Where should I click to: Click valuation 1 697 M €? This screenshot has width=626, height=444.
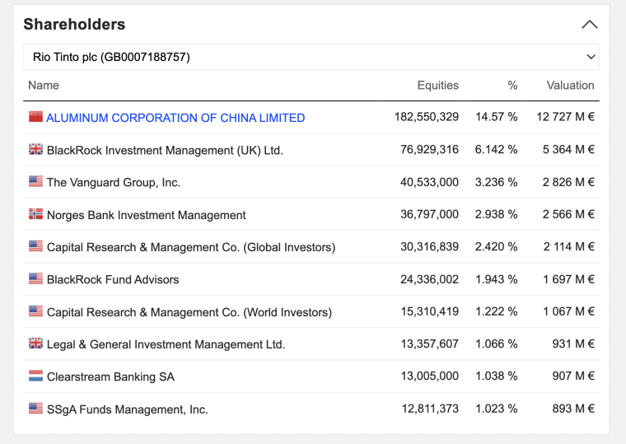pyautogui.click(x=569, y=279)
